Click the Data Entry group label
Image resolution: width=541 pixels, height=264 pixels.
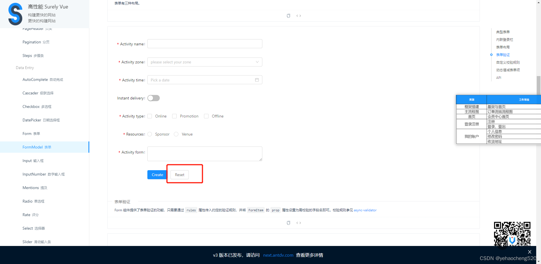pos(25,68)
